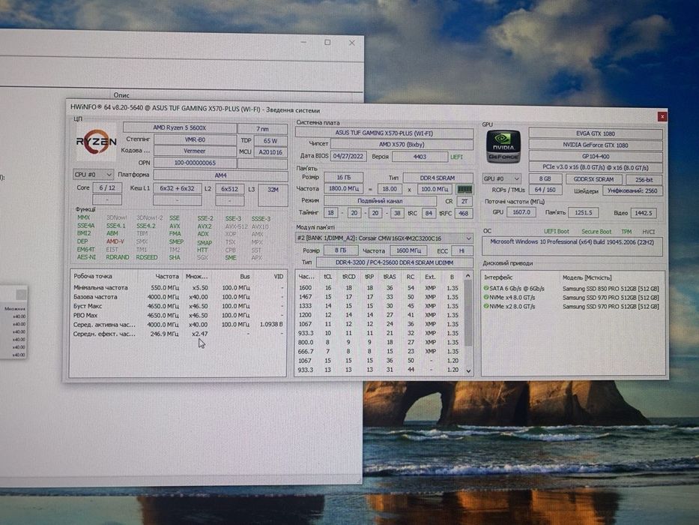Click the UEFI label next to BIOS version
The width and height of the screenshot is (699, 525).
(x=456, y=157)
